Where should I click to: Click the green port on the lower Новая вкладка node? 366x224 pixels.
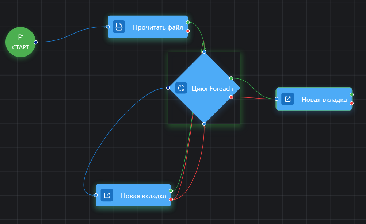(171, 191)
